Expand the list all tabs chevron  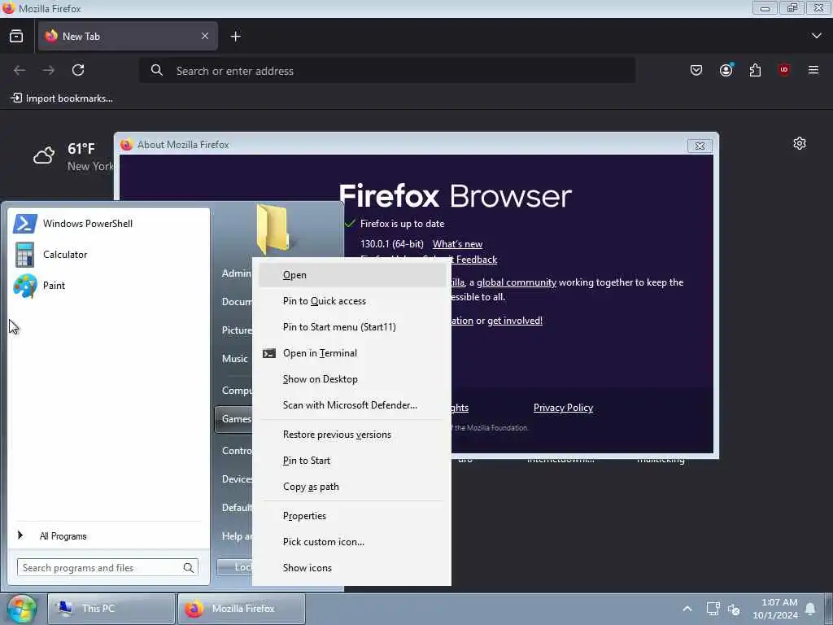(x=816, y=36)
